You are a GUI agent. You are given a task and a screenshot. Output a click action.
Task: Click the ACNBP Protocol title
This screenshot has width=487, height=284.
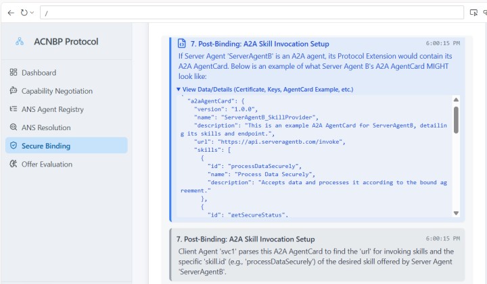66,42
